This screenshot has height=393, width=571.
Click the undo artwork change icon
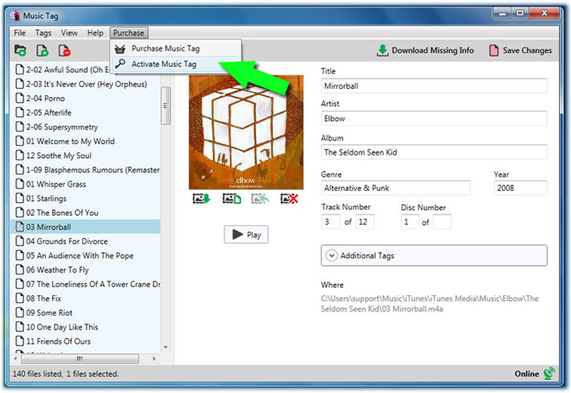(x=260, y=198)
